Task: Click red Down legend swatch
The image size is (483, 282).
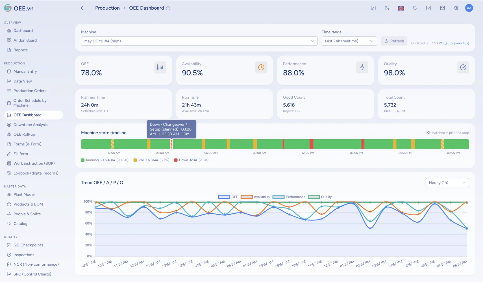Action: tap(176, 160)
